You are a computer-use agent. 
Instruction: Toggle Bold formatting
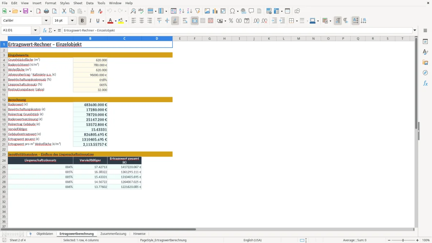click(x=82, y=21)
